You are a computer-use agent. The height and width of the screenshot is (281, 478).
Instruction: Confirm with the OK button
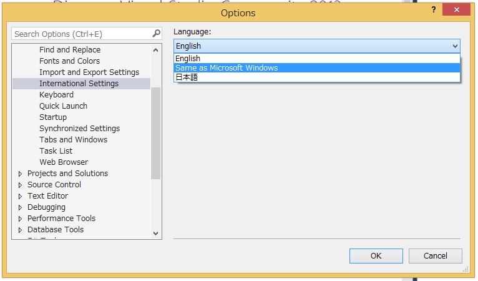tap(376, 255)
